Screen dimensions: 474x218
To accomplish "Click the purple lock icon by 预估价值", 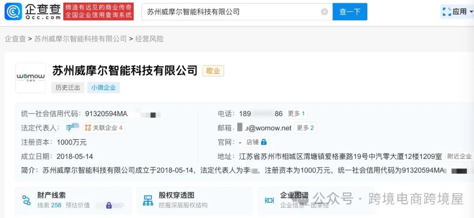I will (109, 206).
